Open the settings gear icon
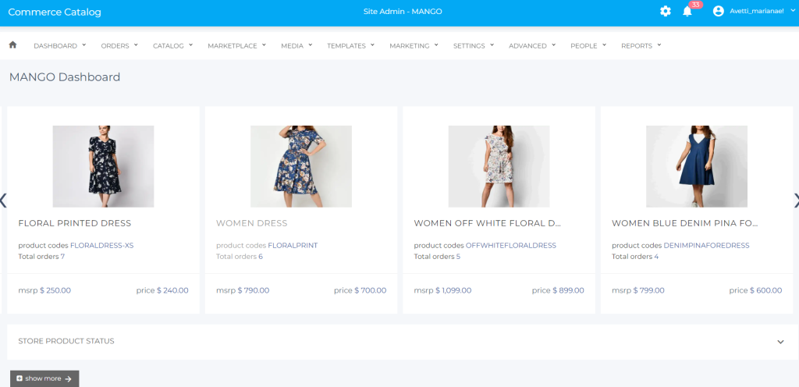The height and width of the screenshot is (387, 799). (x=665, y=11)
